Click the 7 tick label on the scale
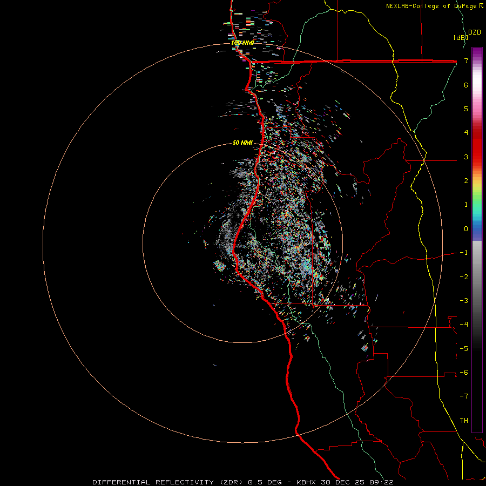Viewport: 486px width, 486px height. 466,60
